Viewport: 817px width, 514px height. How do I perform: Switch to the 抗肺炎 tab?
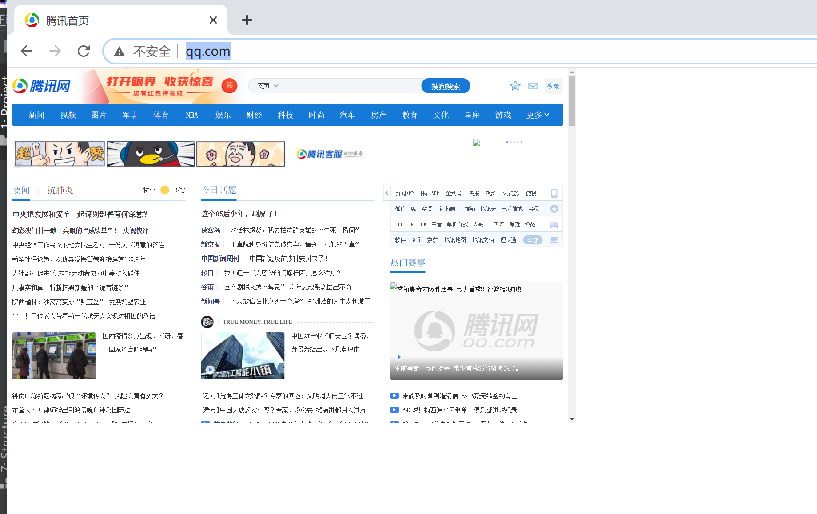(x=60, y=190)
